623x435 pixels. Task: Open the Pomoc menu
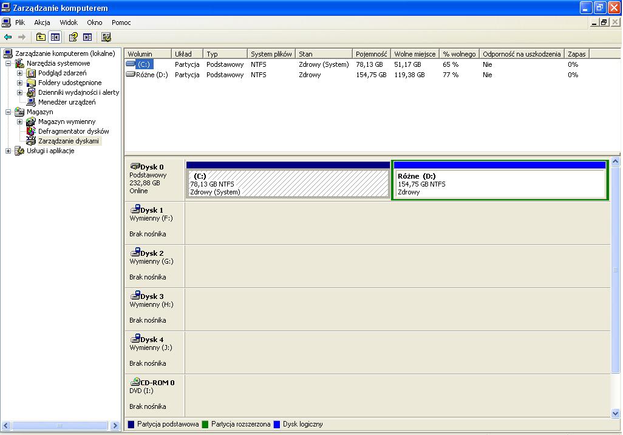(x=121, y=22)
